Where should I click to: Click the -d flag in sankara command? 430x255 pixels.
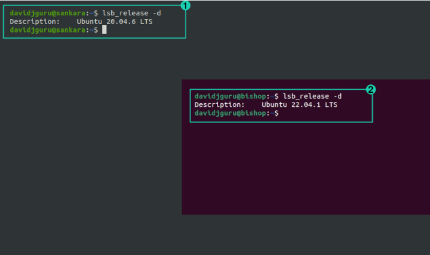click(157, 13)
